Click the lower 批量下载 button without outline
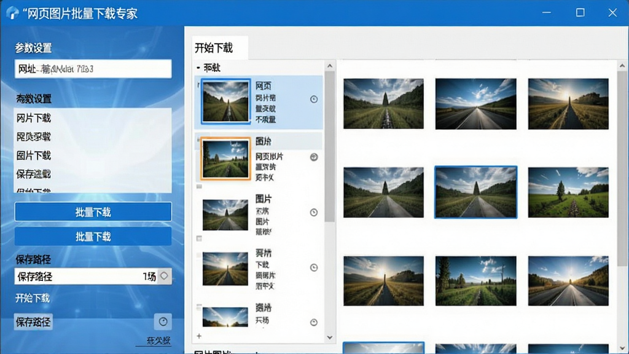The height and width of the screenshot is (354, 629). (93, 237)
